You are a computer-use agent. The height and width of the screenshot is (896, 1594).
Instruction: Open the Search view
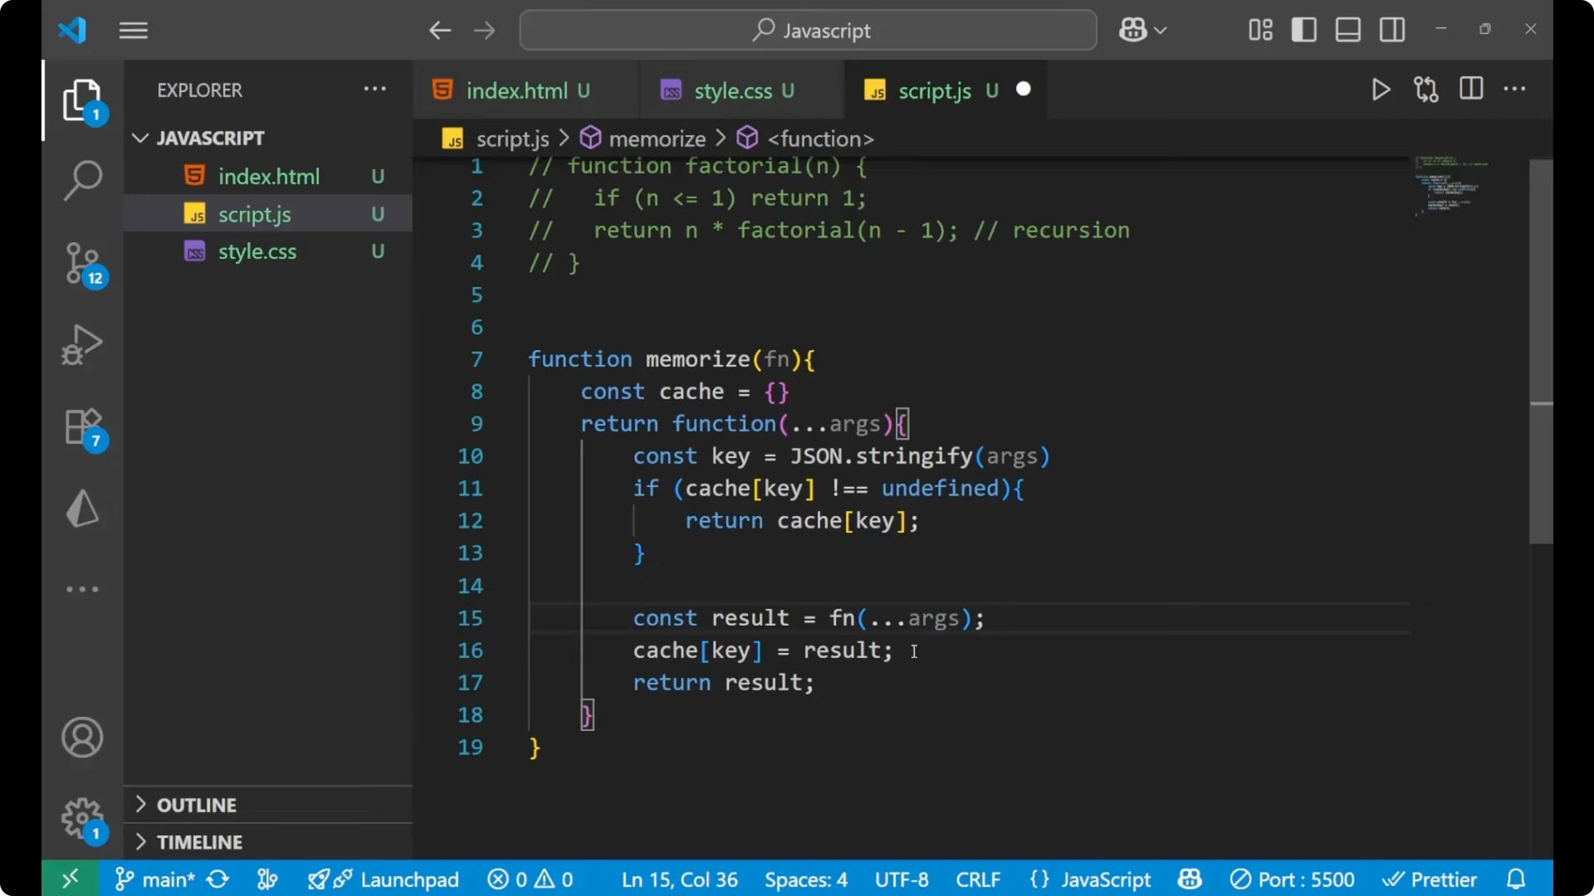tap(82, 179)
